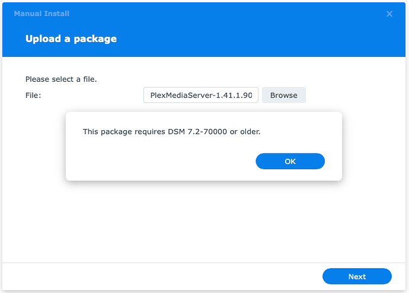Click the DSM 7.2-70000 requirement message text
The height and width of the screenshot is (293, 409).
171,131
